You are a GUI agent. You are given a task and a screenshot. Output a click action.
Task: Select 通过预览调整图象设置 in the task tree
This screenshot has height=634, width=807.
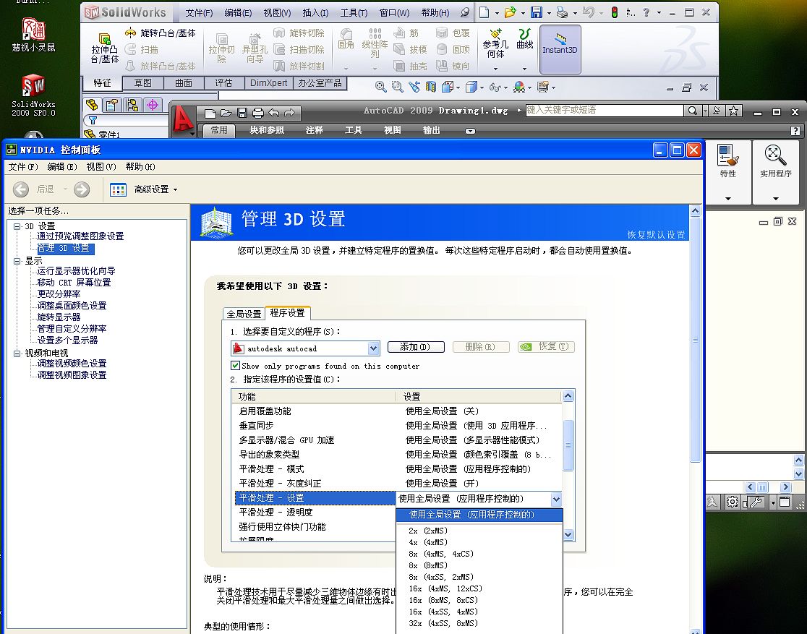click(80, 236)
